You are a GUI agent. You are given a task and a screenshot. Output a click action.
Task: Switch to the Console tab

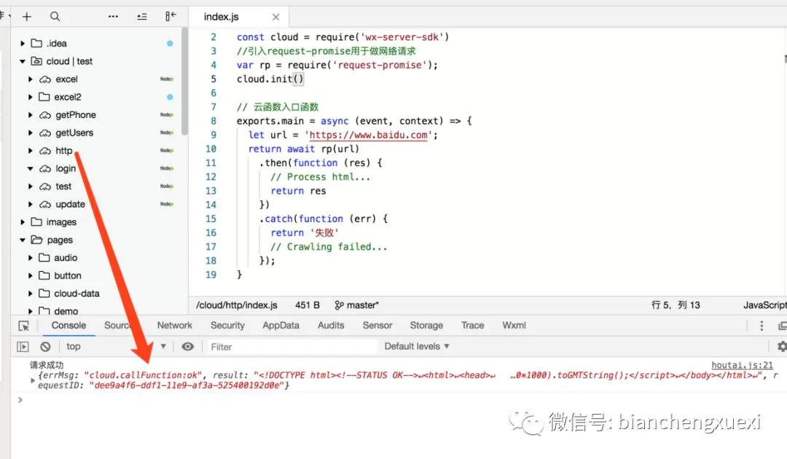coord(68,325)
